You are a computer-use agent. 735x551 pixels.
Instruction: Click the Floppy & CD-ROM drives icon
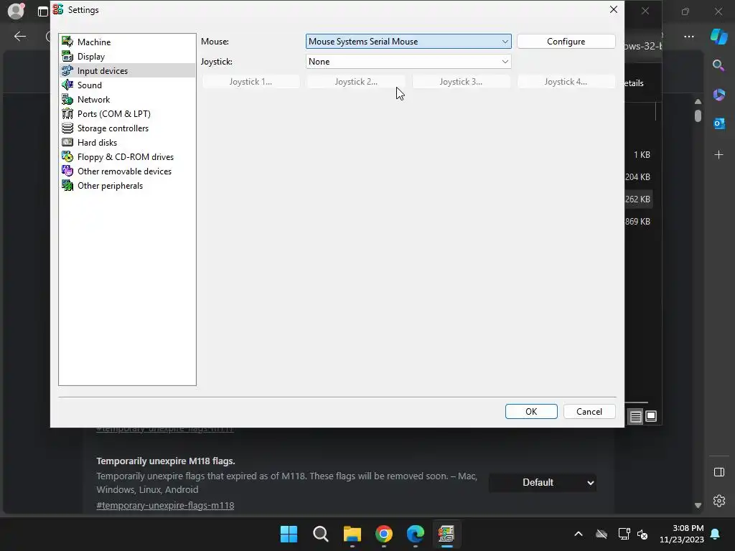67,157
